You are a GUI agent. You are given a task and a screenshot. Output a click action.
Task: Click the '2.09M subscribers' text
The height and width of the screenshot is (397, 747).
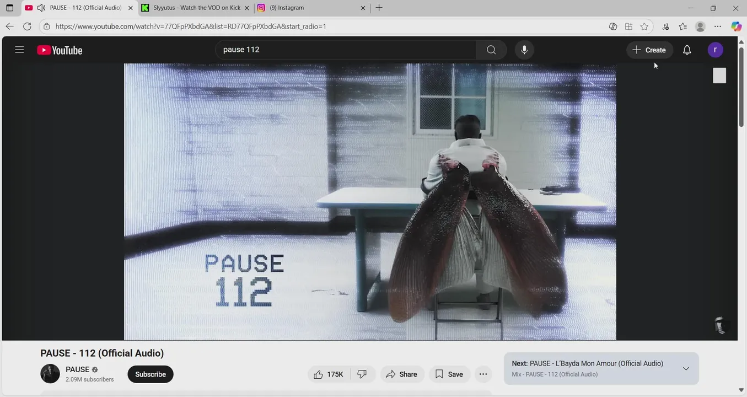click(x=90, y=379)
